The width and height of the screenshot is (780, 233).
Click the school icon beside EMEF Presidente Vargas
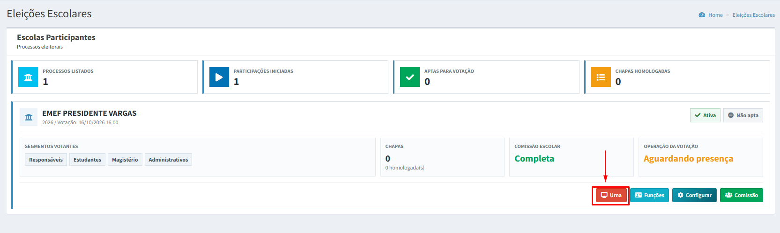pyautogui.click(x=29, y=117)
